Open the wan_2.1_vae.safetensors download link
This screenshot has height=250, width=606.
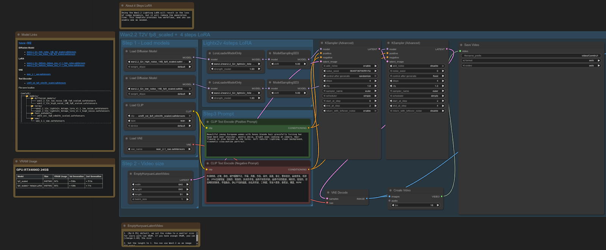coord(39,74)
